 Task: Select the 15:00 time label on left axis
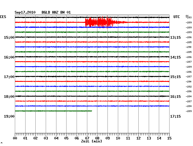point(10,37)
